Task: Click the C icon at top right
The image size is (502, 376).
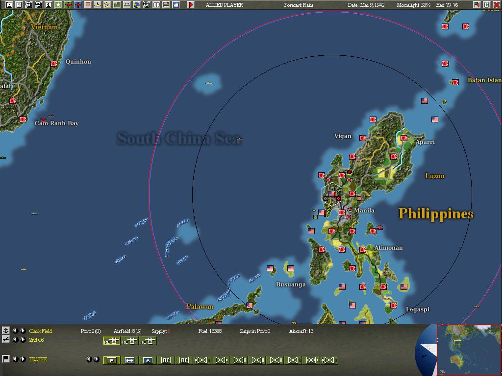Action: coord(487,4)
